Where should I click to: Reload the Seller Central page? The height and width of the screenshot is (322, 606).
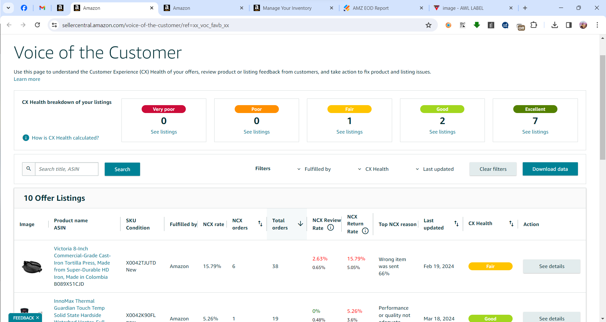point(37,25)
